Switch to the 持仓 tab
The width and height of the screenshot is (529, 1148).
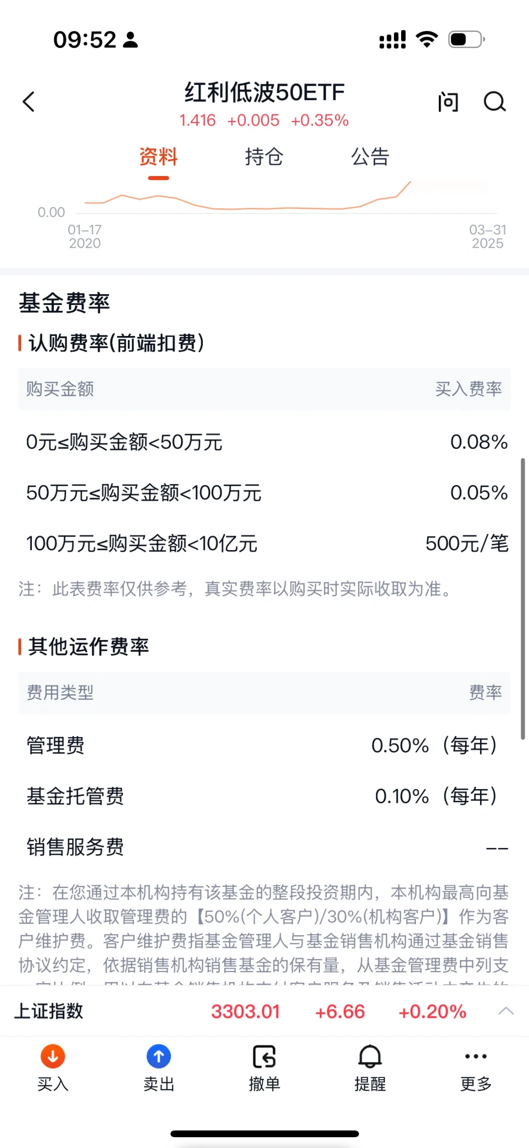(264, 157)
